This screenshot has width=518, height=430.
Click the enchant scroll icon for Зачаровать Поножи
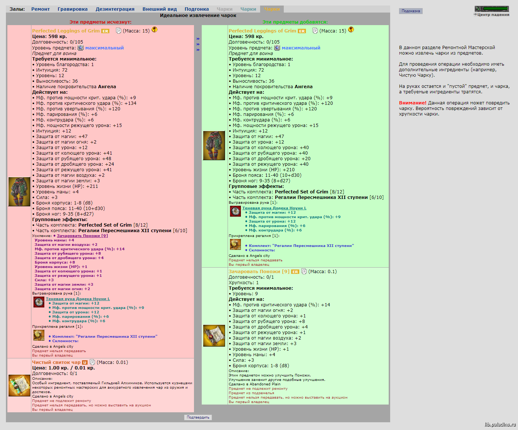click(x=214, y=336)
